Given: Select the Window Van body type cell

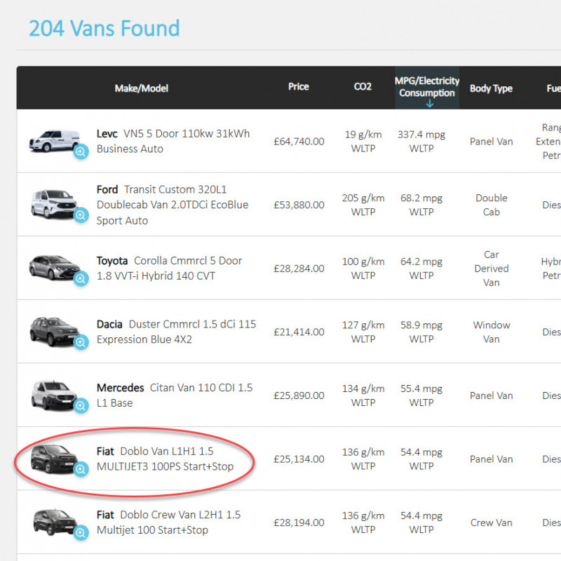Looking at the screenshot, I should 492,332.
